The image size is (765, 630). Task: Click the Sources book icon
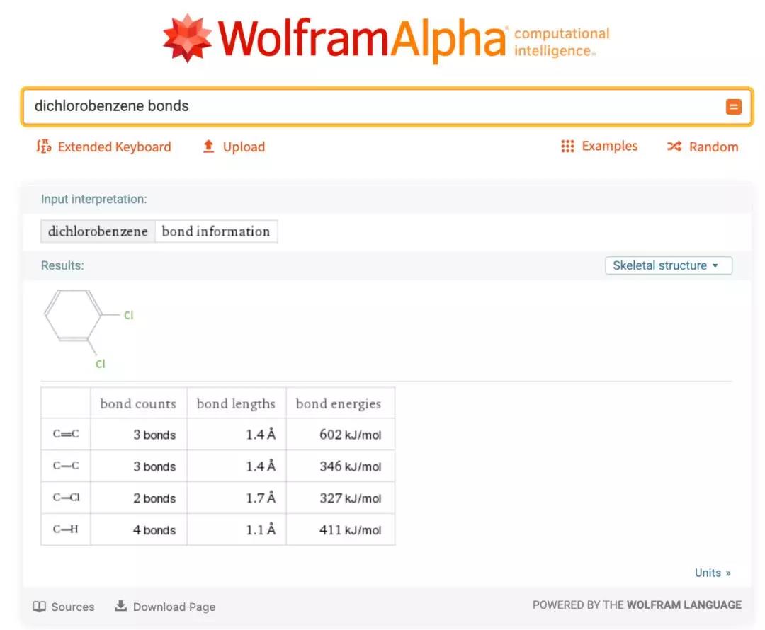(x=39, y=606)
